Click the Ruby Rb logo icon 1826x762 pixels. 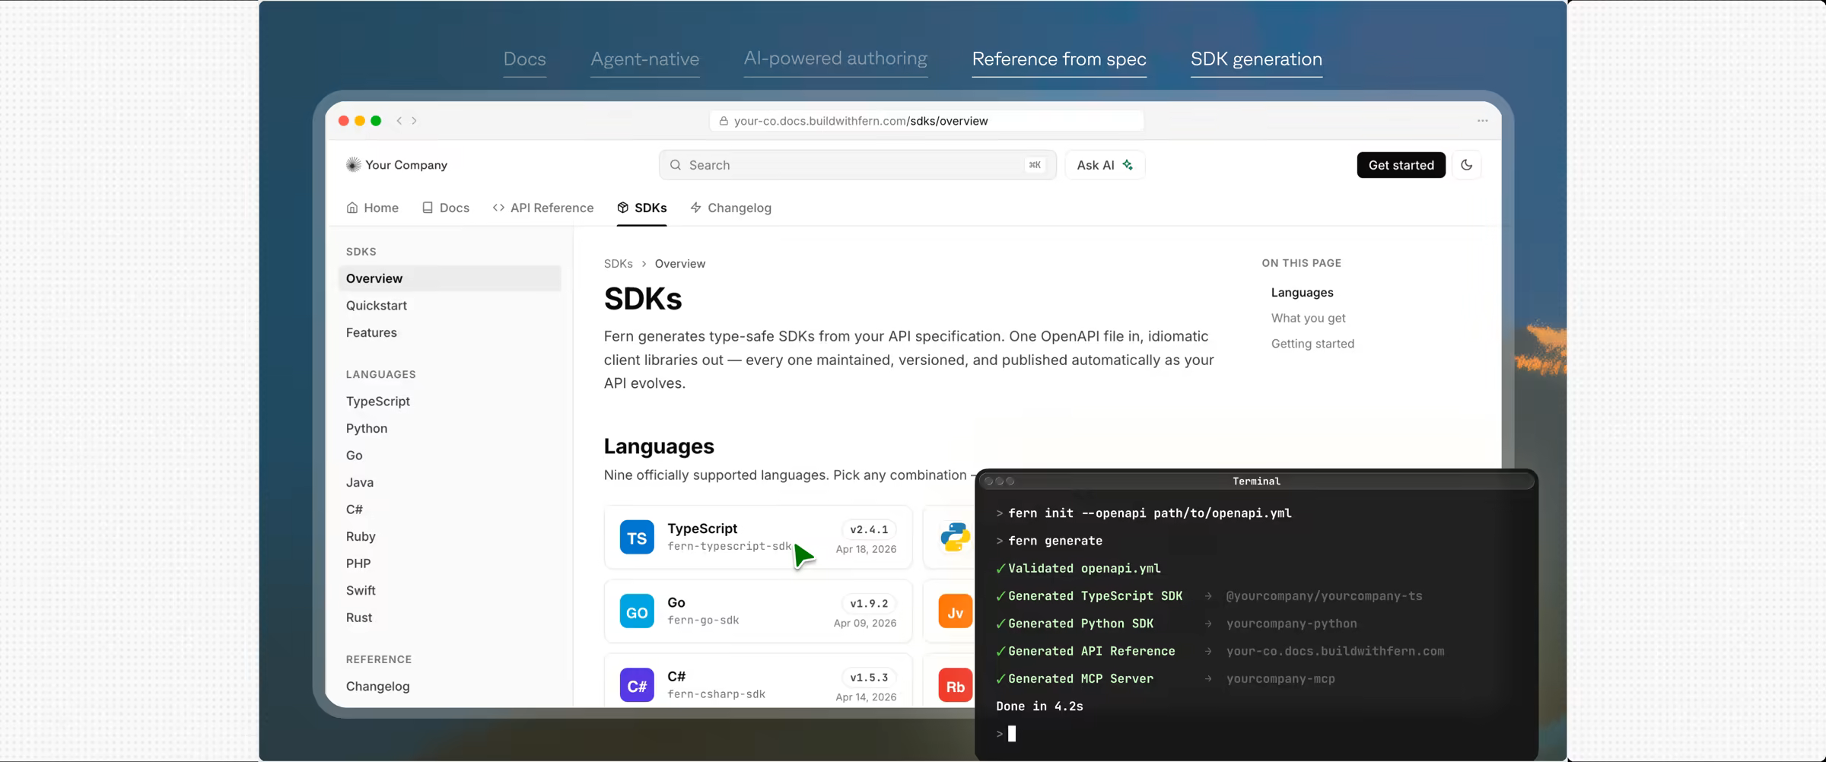[x=955, y=685]
